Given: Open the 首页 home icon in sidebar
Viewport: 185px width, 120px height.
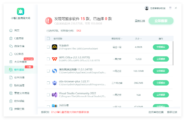Looking at the screenshot, I should [11, 30].
